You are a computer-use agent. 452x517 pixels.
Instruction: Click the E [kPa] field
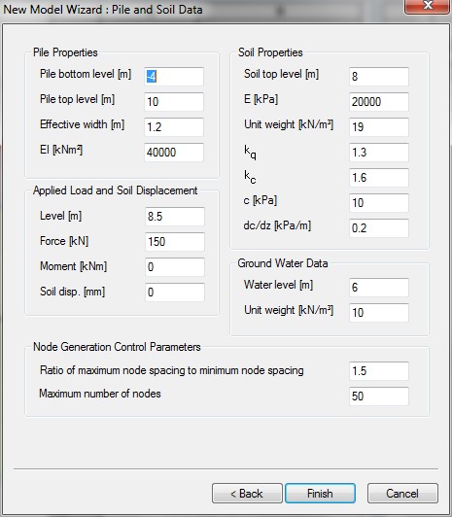(379, 101)
